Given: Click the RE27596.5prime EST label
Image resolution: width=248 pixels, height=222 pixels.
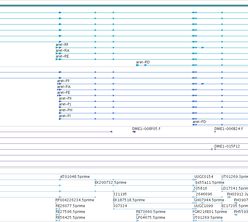Looking at the screenshot, I should click(71, 212).
